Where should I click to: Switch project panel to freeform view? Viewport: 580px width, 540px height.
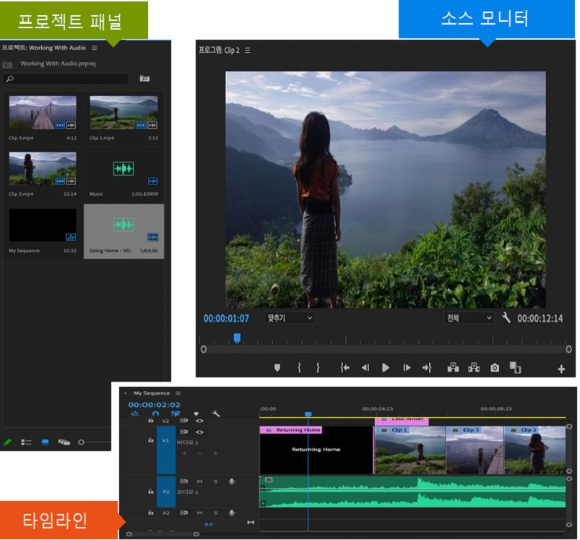[64, 442]
